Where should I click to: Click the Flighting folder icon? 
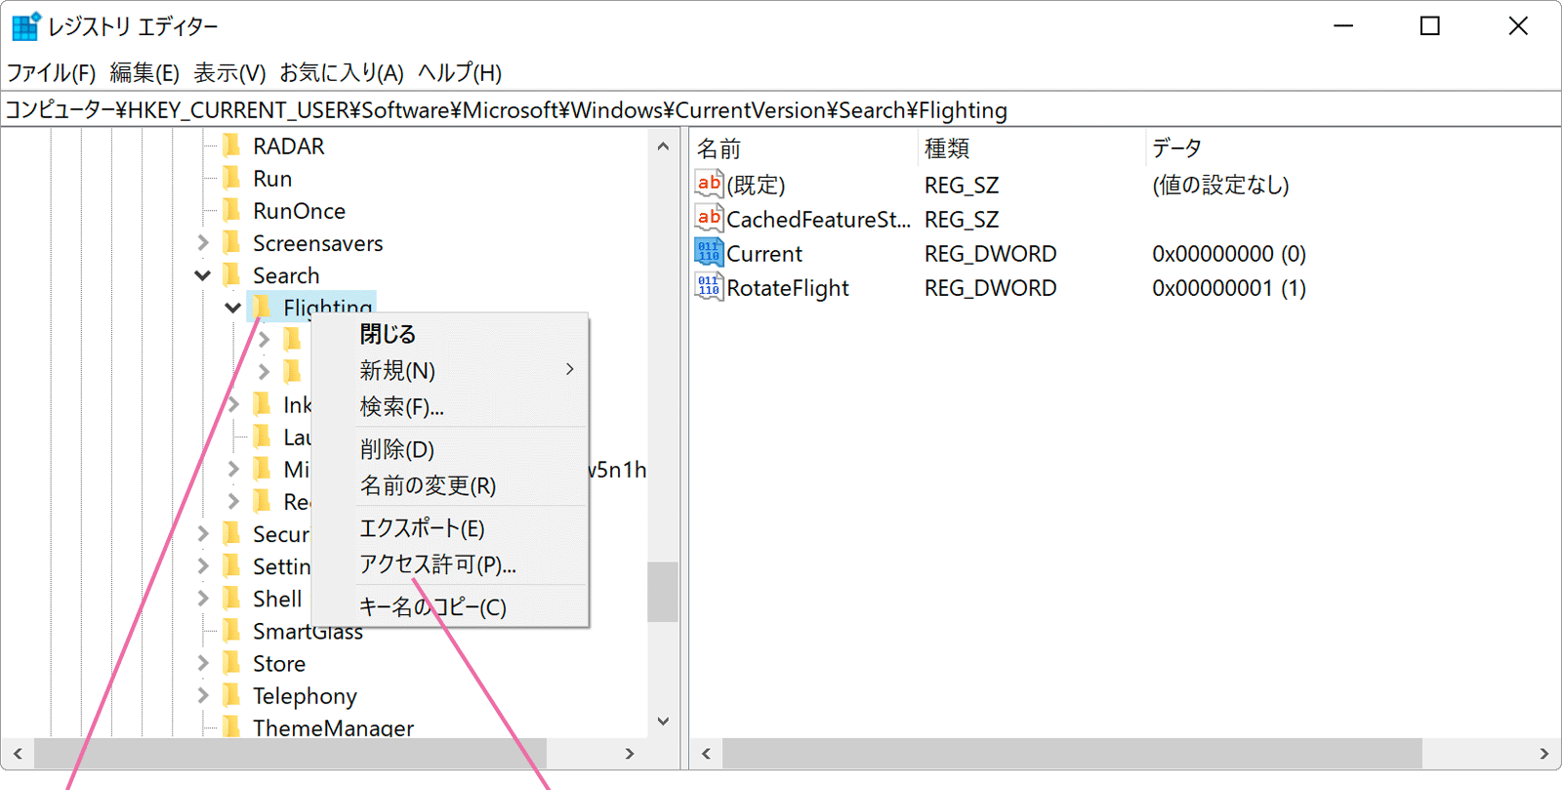point(262,307)
